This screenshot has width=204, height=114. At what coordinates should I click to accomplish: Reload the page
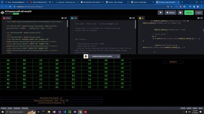pos(10,7)
